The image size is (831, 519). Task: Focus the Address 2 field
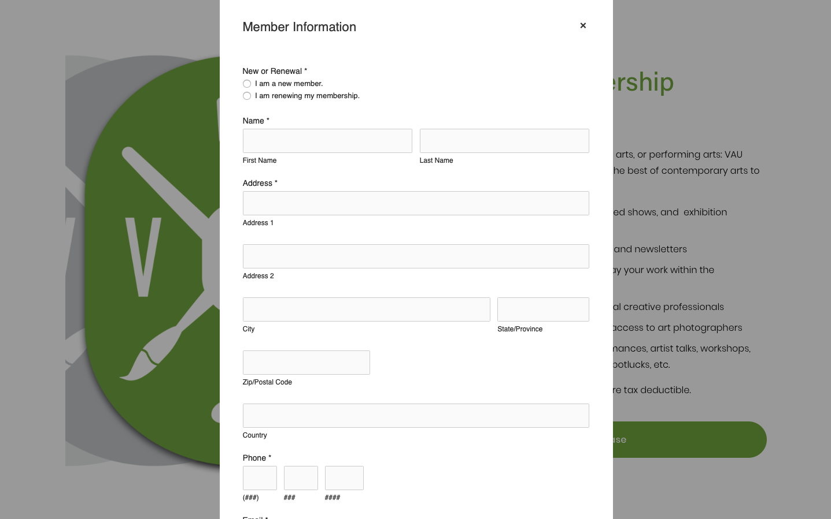(x=416, y=256)
